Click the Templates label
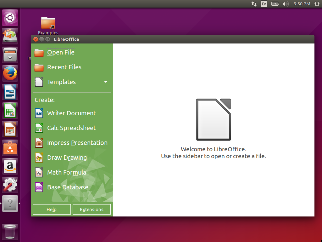Viewport: 322px width, 242px height. (x=61, y=82)
